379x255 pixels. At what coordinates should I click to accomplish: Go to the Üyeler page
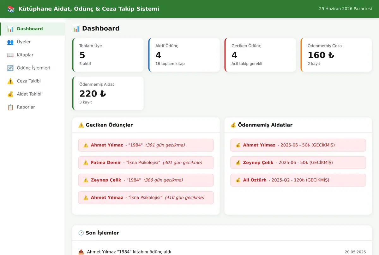pyautogui.click(x=33, y=42)
